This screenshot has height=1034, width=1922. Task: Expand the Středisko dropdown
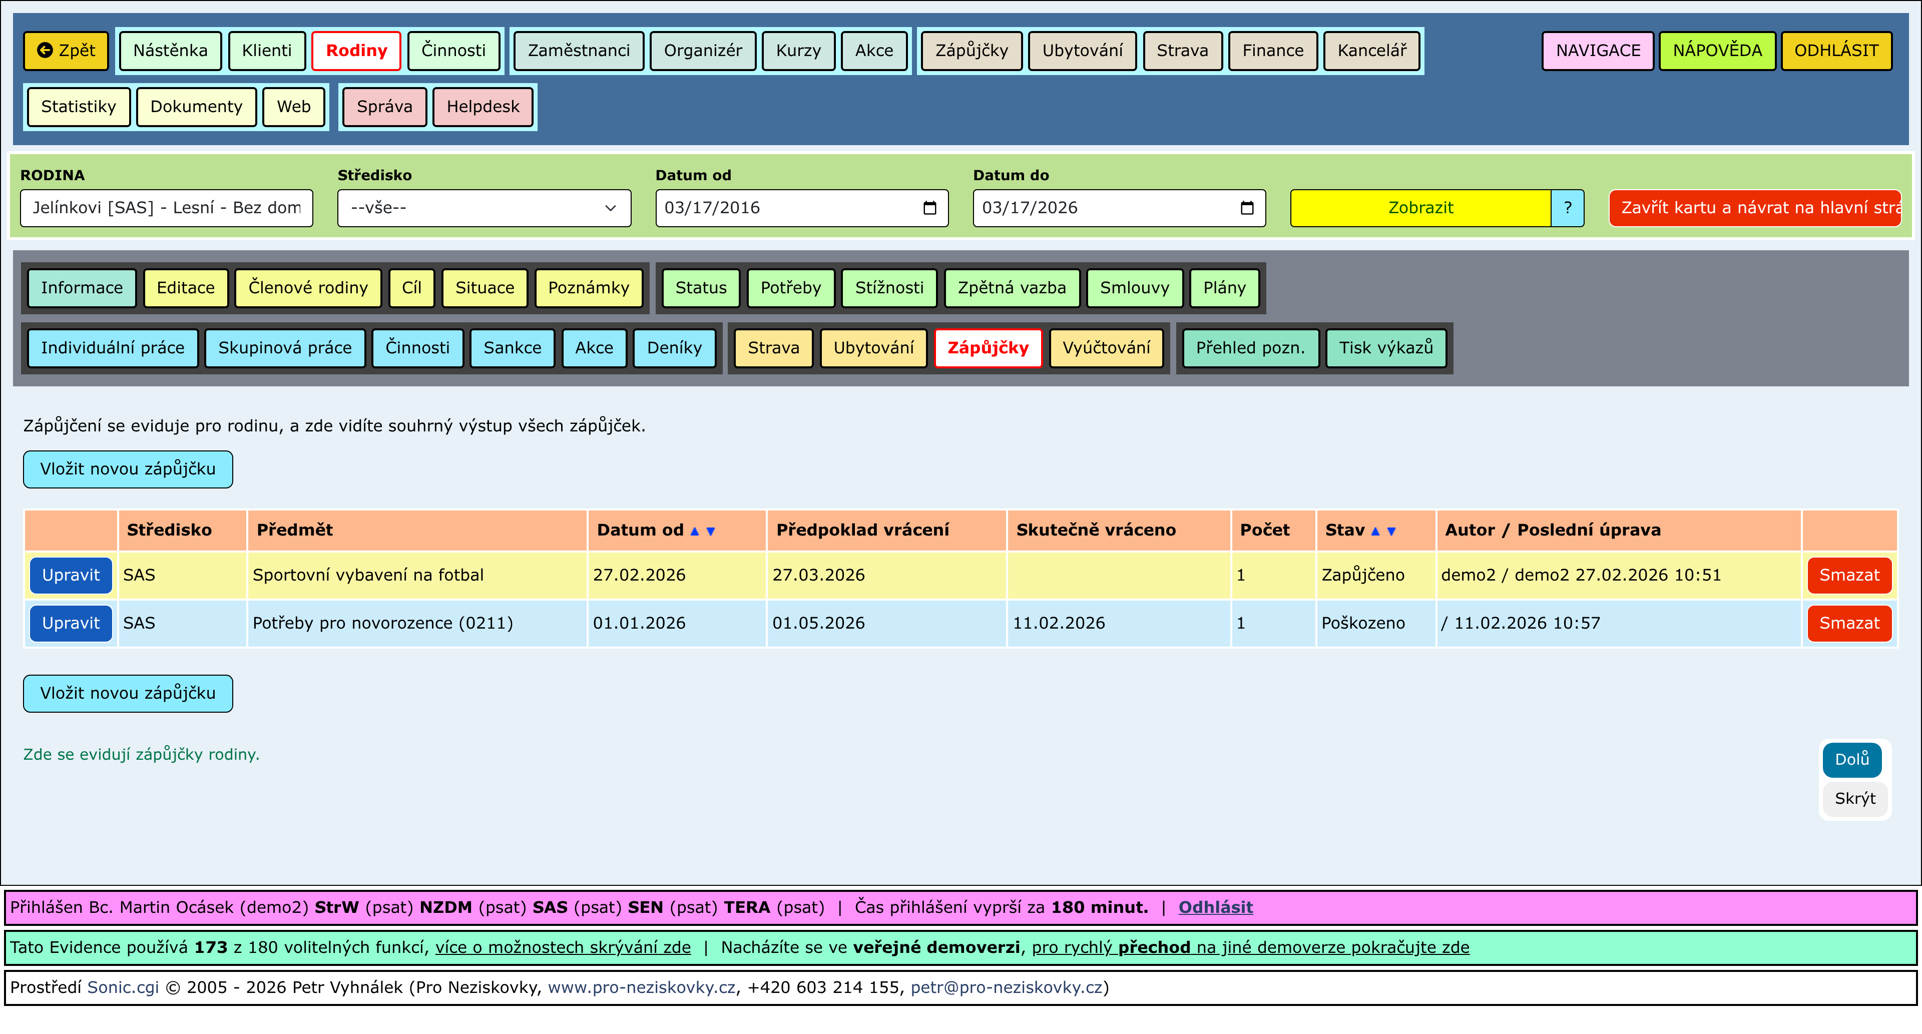pyautogui.click(x=484, y=208)
